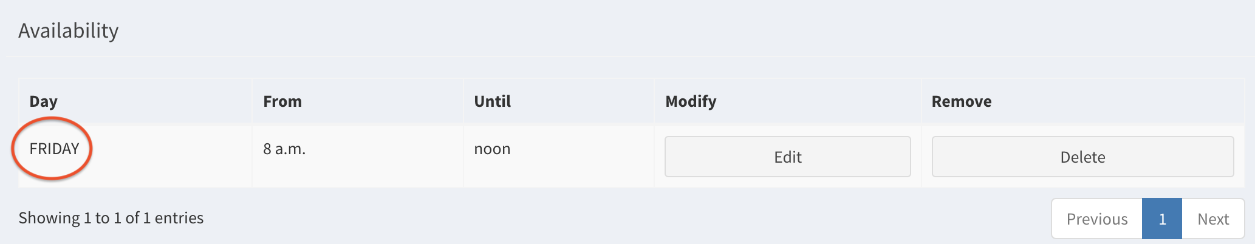The height and width of the screenshot is (244, 1255).
Task: Select the FRIDAY day cell
Action: click(x=54, y=149)
